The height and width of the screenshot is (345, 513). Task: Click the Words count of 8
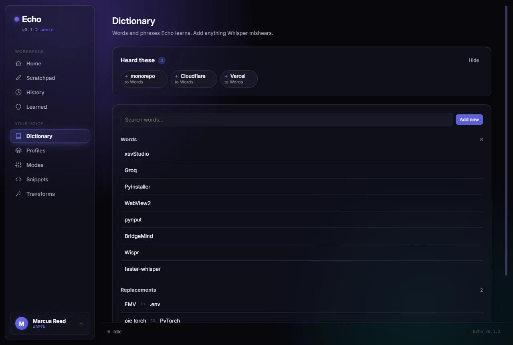[481, 140]
